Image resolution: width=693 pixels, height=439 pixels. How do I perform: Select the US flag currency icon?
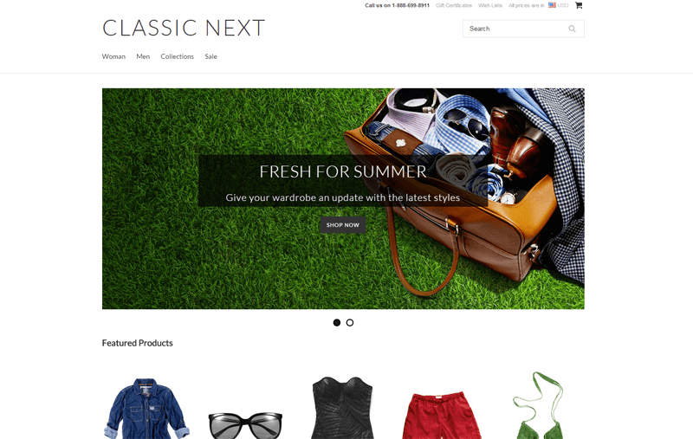point(552,5)
